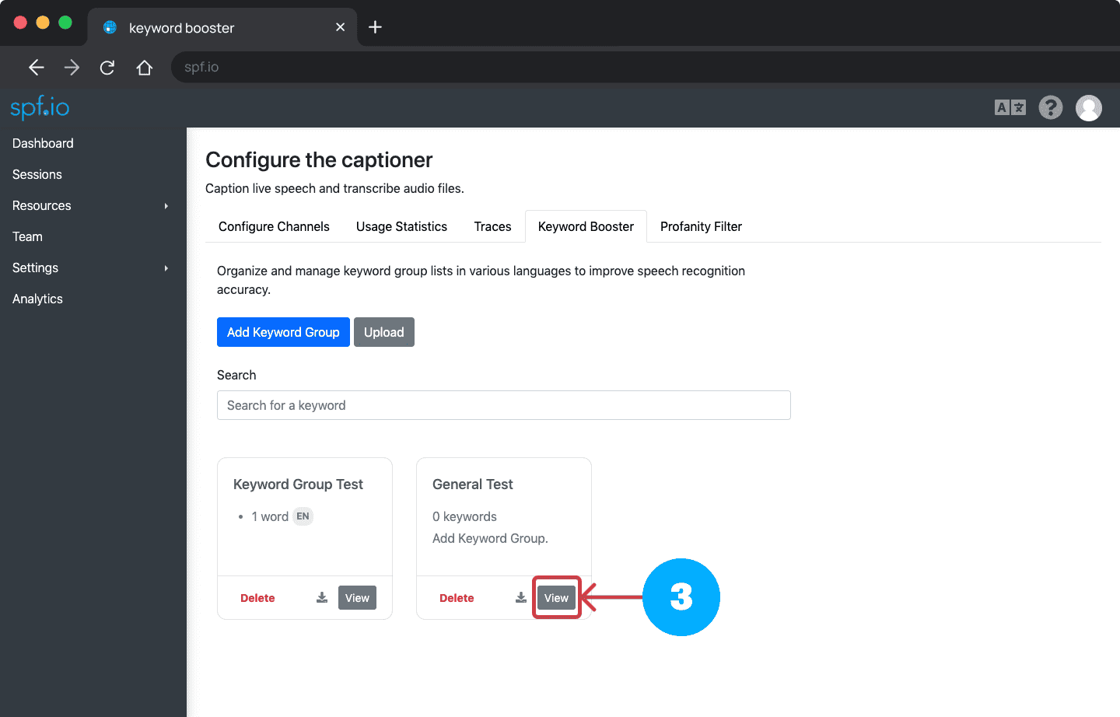Expand the Settings sidebar submenu
The height and width of the screenshot is (717, 1120).
(x=166, y=268)
